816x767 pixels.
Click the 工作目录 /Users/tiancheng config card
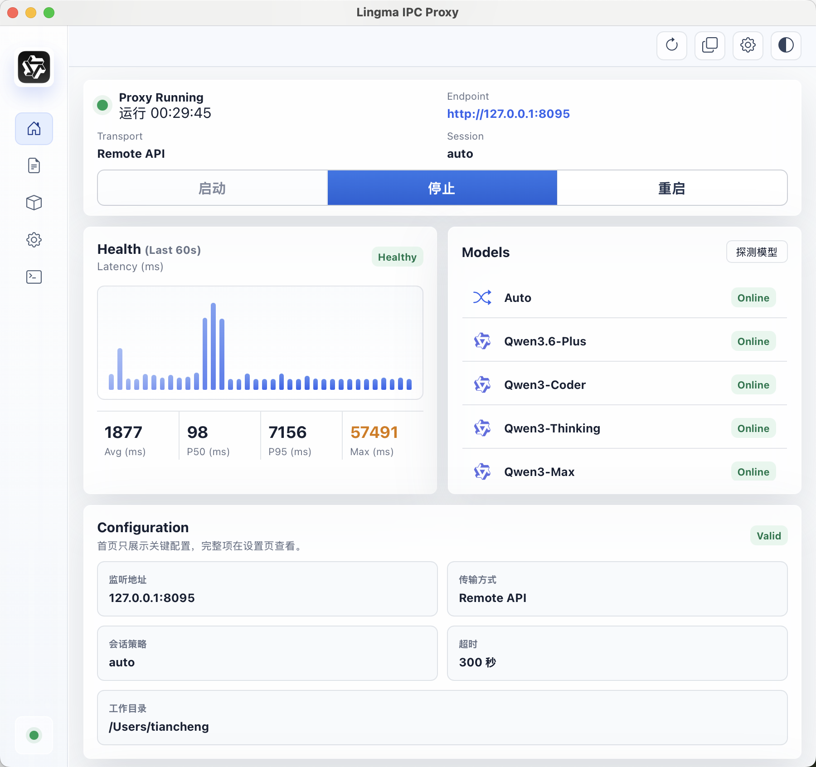[x=442, y=718]
